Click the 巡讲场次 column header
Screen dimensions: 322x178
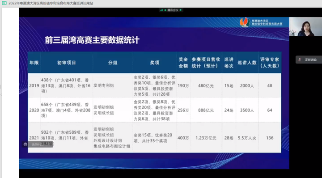[x=229, y=63]
